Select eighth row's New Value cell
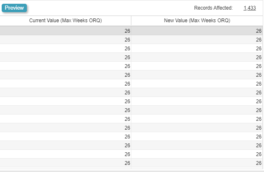The width and height of the screenshot is (264, 172). click(x=197, y=92)
